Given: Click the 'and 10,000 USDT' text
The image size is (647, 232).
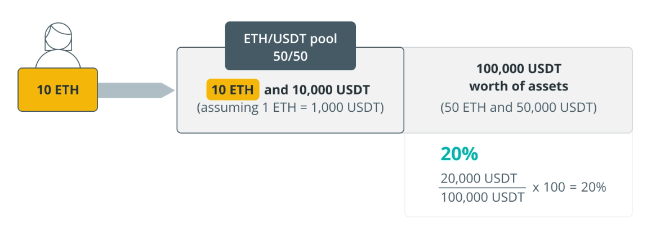Looking at the screenshot, I should click(317, 90).
